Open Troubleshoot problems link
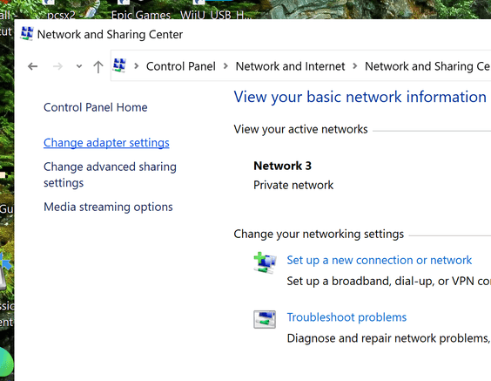 tap(346, 317)
